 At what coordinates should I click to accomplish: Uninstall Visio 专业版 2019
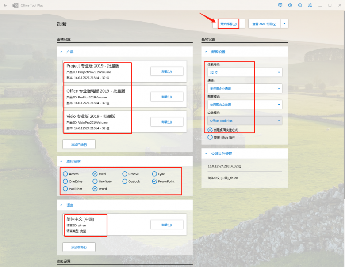tap(167, 122)
